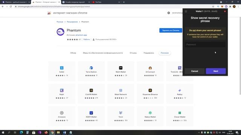The image size is (241, 135).
Task: Open the Math Wallet extension card
Action: coord(120,71)
